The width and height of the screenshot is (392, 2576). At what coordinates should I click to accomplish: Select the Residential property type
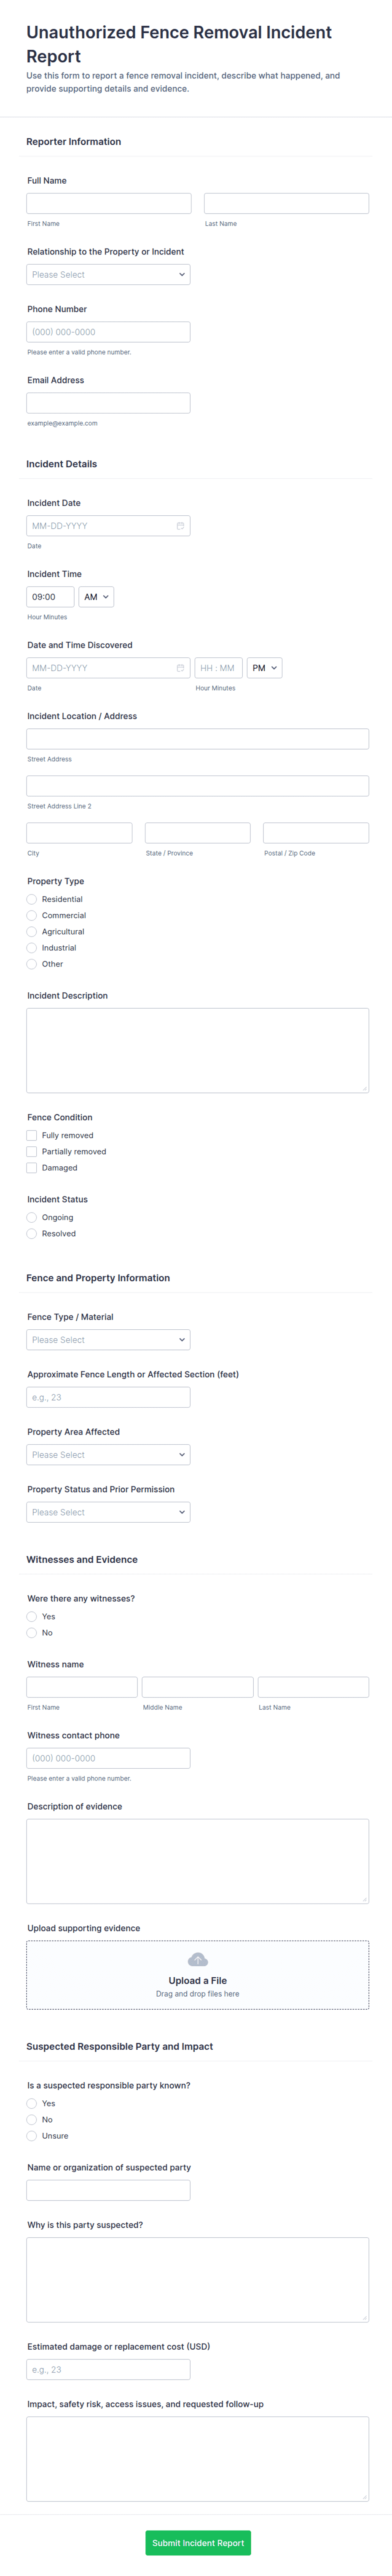tap(32, 899)
